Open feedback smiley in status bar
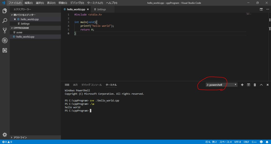This screenshot has width=271, height=144. 261,142
